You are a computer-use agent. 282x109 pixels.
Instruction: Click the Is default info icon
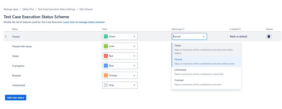pos(240,29)
